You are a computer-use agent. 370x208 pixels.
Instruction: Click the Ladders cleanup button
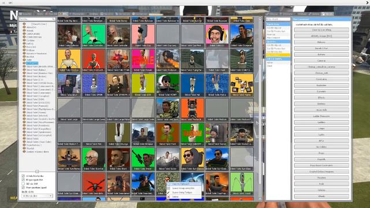click(321, 122)
